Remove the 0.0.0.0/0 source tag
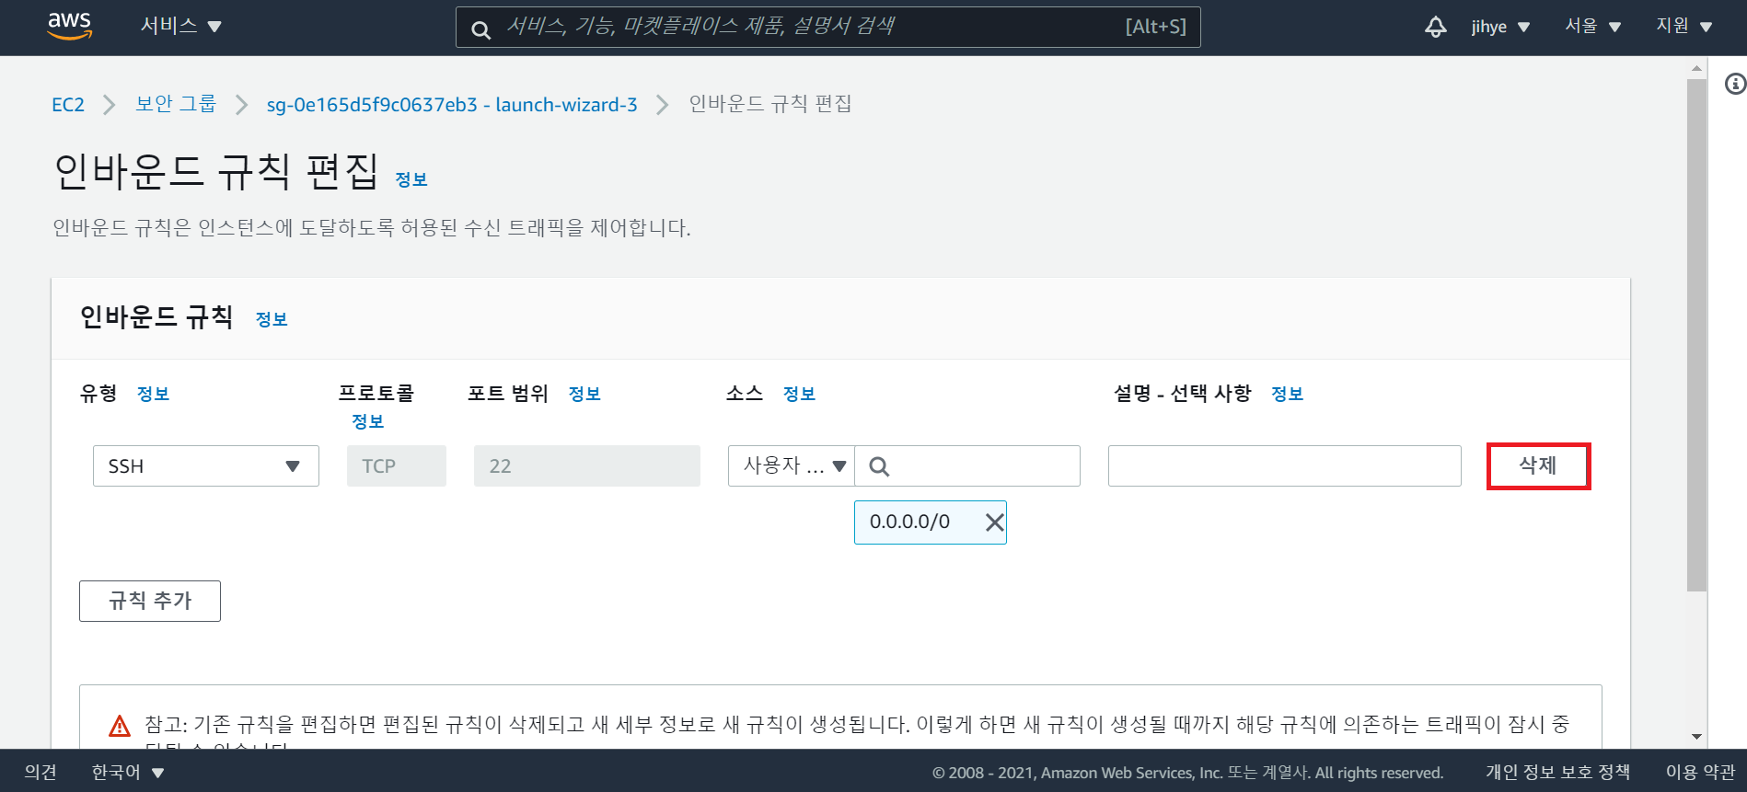The image size is (1747, 792). coord(994,522)
